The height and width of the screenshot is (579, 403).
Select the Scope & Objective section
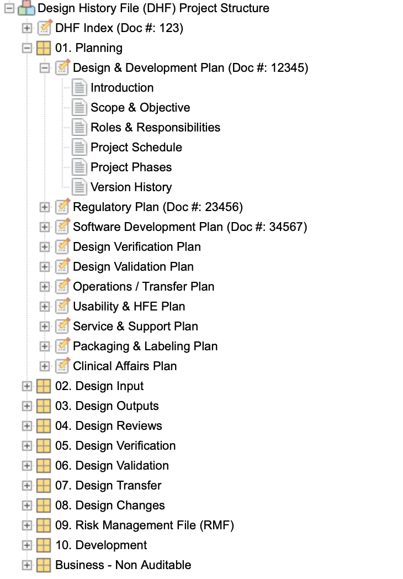tap(140, 107)
